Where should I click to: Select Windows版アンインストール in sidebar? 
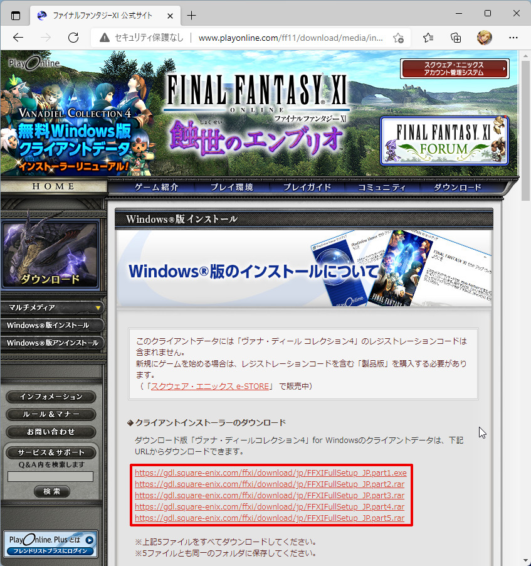53,343
